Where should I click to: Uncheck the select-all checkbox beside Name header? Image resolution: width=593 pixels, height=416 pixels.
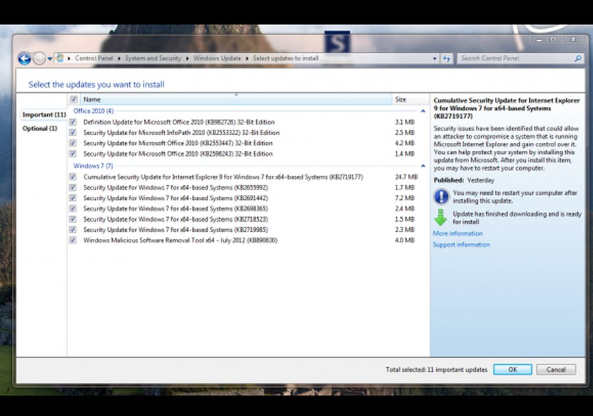point(73,99)
